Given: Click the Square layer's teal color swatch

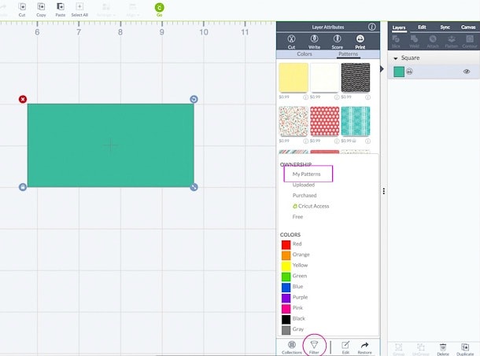Looking at the screenshot, I should pyautogui.click(x=399, y=72).
